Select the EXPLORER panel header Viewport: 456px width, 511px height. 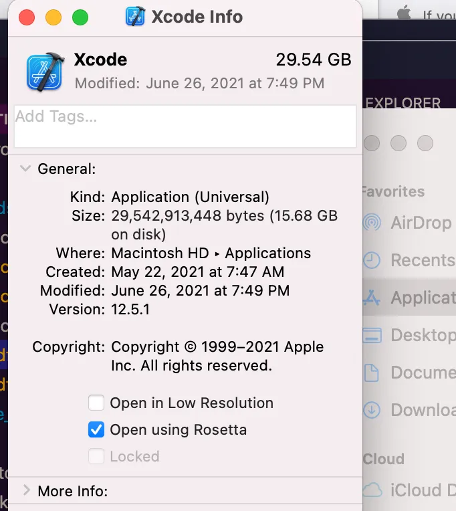click(x=403, y=103)
